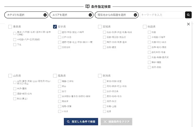Select the 秋田県 checkbox
Viewport: 194px width, 127px height.
pos(145,26)
